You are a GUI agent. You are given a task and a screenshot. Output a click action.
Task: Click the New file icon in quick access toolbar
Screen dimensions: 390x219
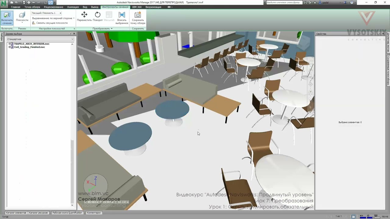click(x=12, y=2)
